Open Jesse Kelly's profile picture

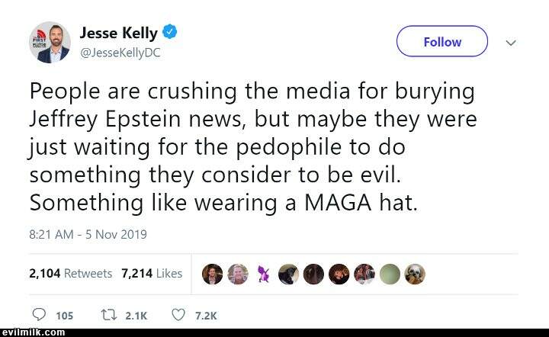(50, 43)
